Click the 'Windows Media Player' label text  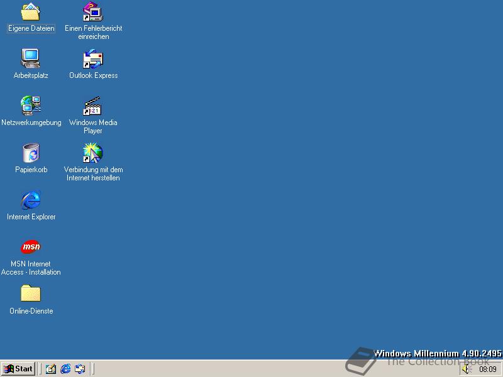tap(93, 127)
